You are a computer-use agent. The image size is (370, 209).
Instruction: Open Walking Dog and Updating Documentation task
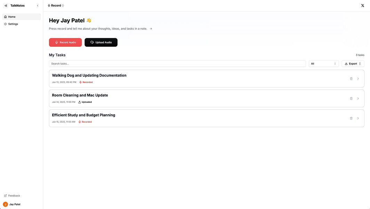207,78
